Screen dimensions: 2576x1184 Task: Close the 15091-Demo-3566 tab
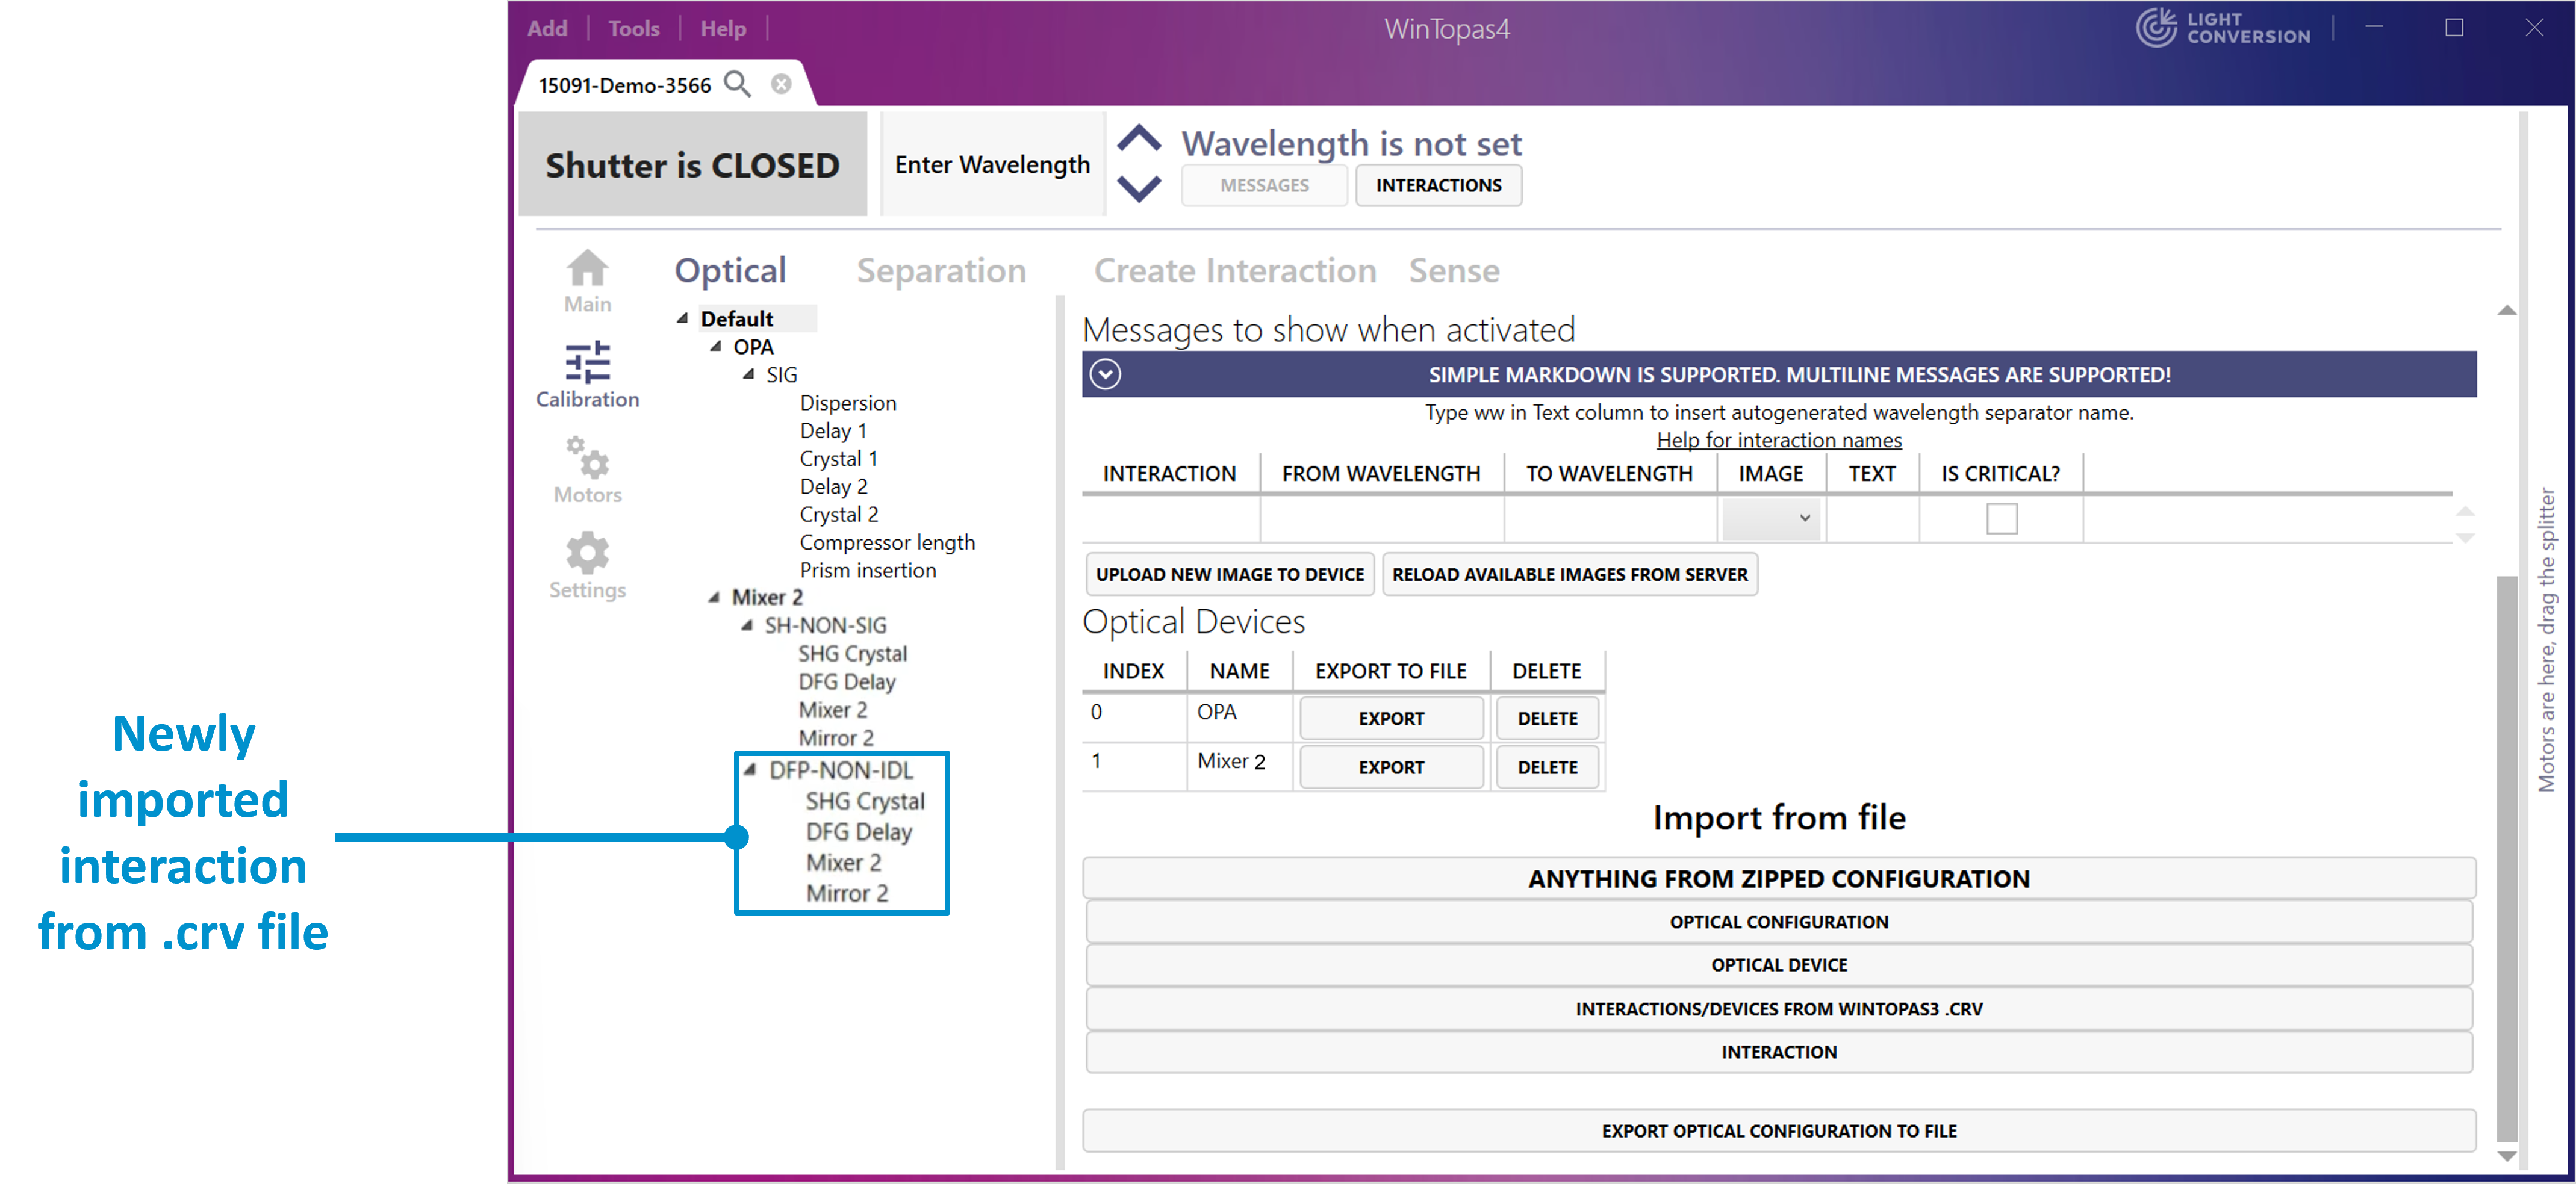pyautogui.click(x=781, y=84)
